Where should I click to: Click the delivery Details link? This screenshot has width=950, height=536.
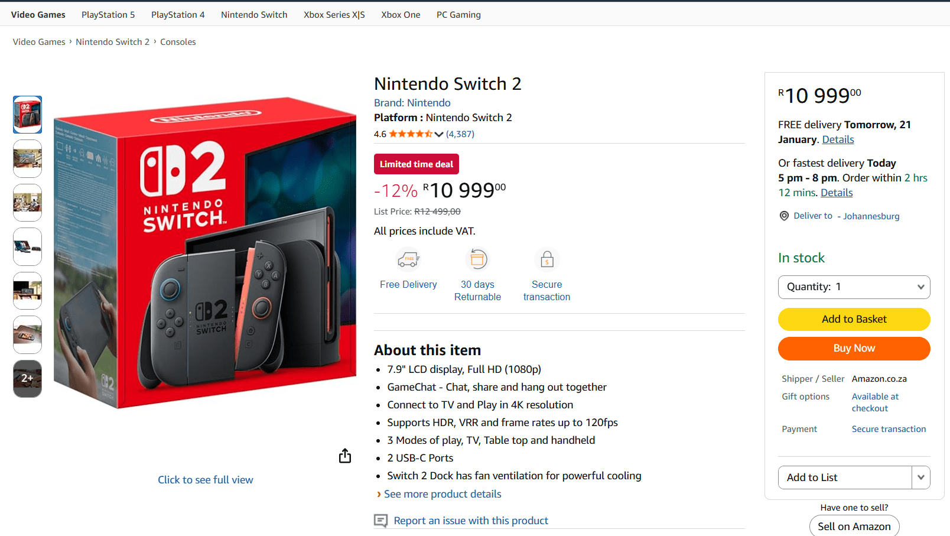pyautogui.click(x=838, y=139)
